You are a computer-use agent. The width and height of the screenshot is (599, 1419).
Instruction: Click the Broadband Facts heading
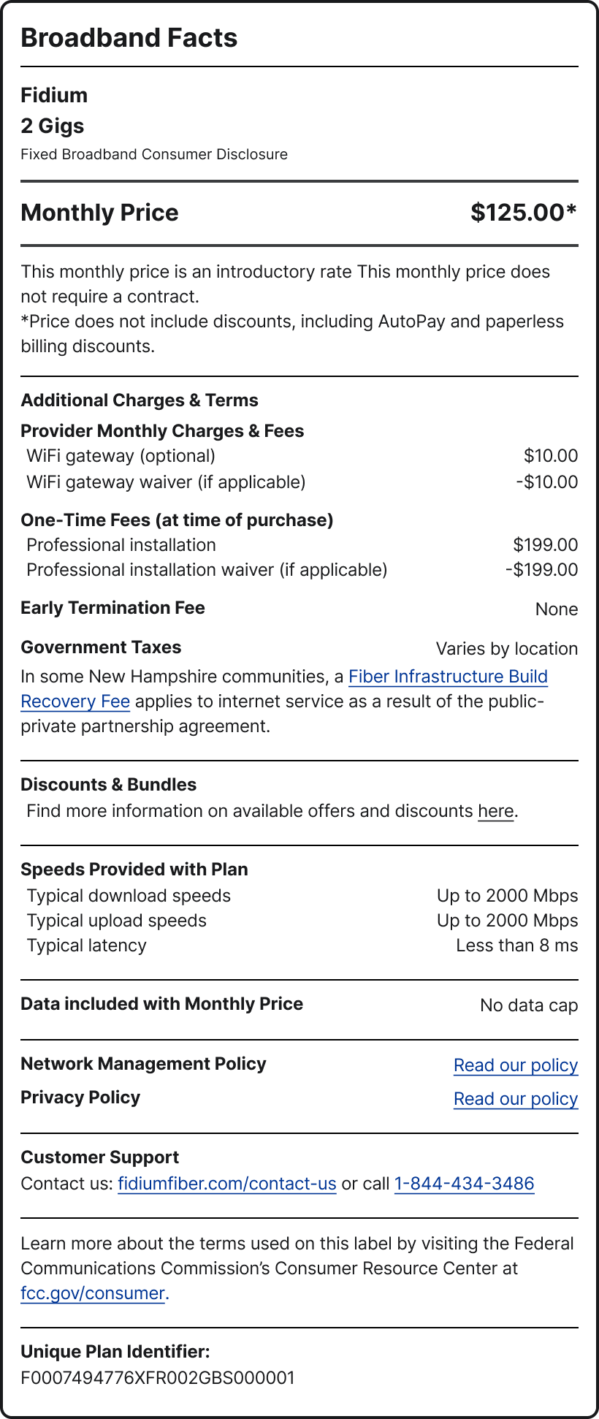[129, 38]
